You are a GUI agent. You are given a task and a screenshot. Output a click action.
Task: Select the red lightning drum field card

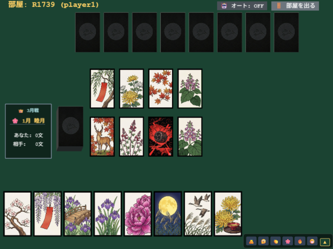(x=161, y=137)
